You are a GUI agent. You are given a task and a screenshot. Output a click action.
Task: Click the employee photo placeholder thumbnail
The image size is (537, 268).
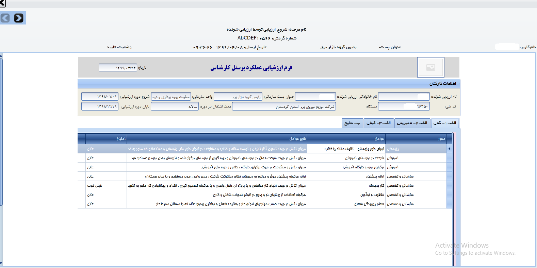(x=430, y=67)
